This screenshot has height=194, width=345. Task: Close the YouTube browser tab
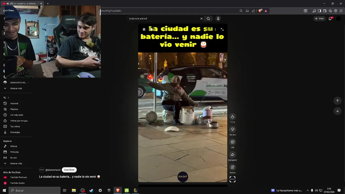[41, 4]
